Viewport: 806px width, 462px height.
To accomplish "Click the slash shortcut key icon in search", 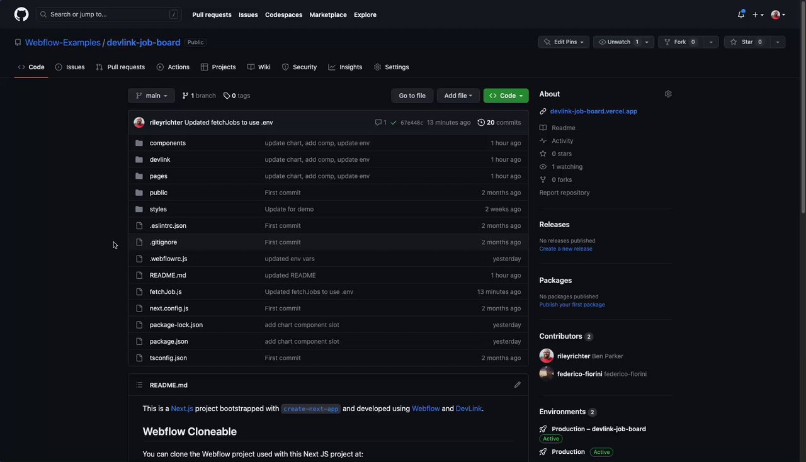I will [x=174, y=14].
